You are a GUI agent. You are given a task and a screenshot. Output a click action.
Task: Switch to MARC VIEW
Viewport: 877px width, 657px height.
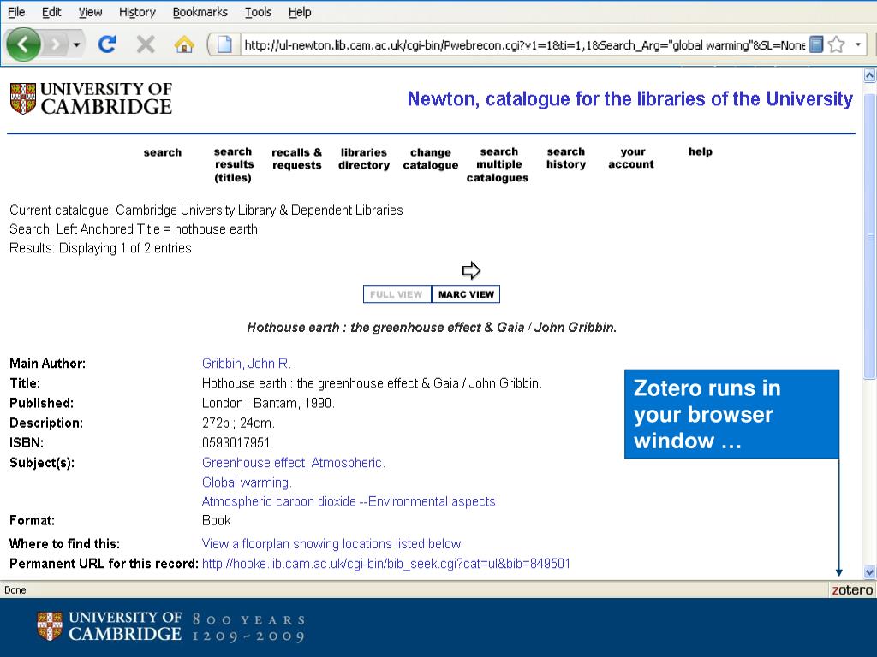pyautogui.click(x=466, y=294)
